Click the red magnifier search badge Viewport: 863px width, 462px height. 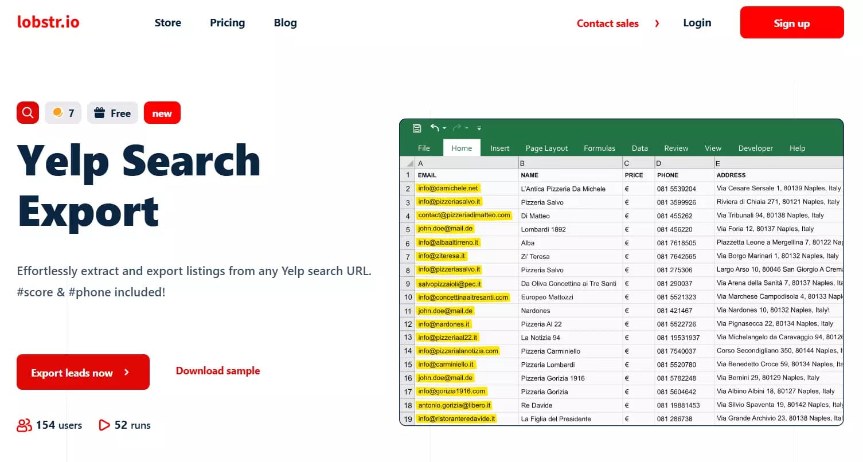click(x=27, y=112)
